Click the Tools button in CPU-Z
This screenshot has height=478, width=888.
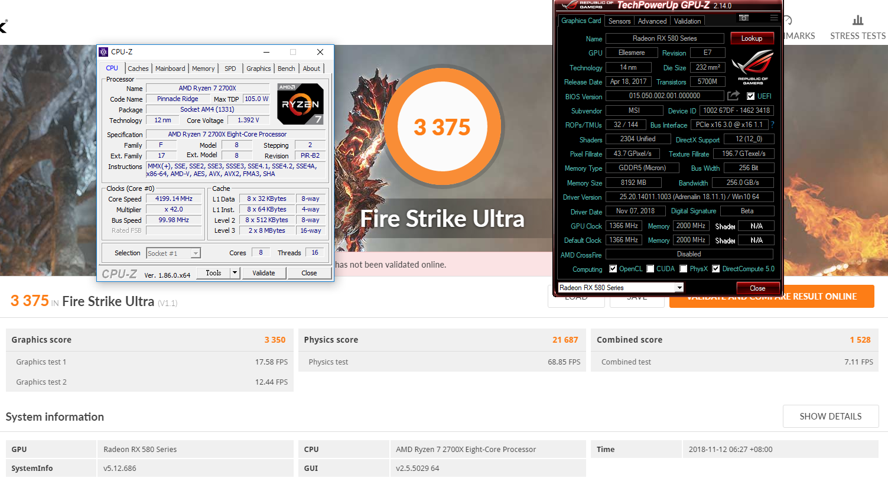point(213,273)
